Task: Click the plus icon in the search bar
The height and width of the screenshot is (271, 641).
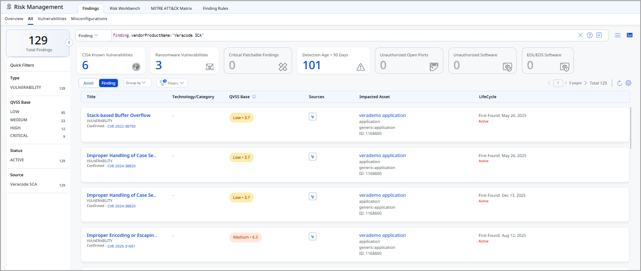Action: point(599,35)
